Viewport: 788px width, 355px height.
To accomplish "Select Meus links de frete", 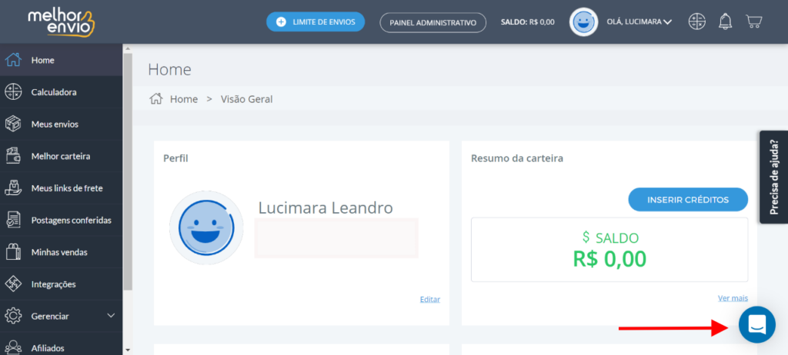I will tap(62, 188).
